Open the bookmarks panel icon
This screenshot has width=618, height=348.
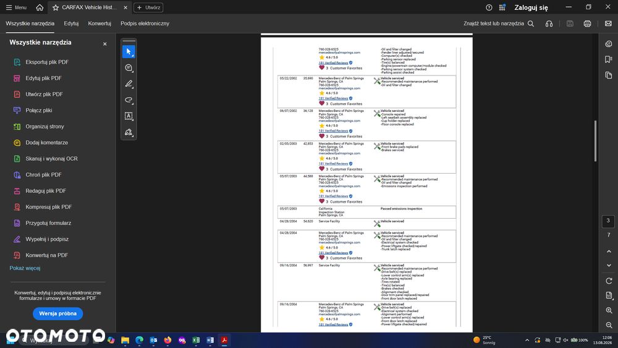click(x=609, y=59)
